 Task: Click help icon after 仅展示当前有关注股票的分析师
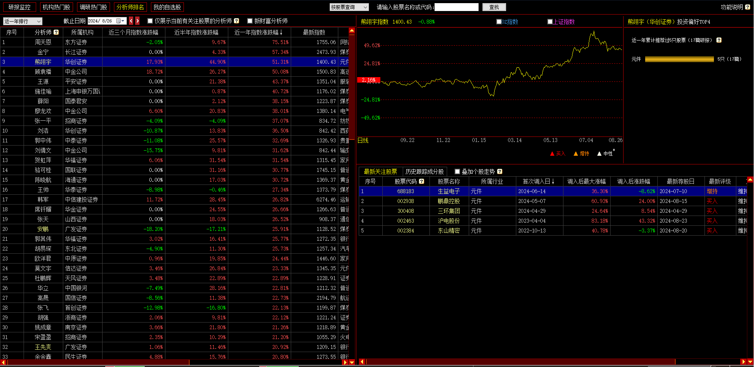237,21
